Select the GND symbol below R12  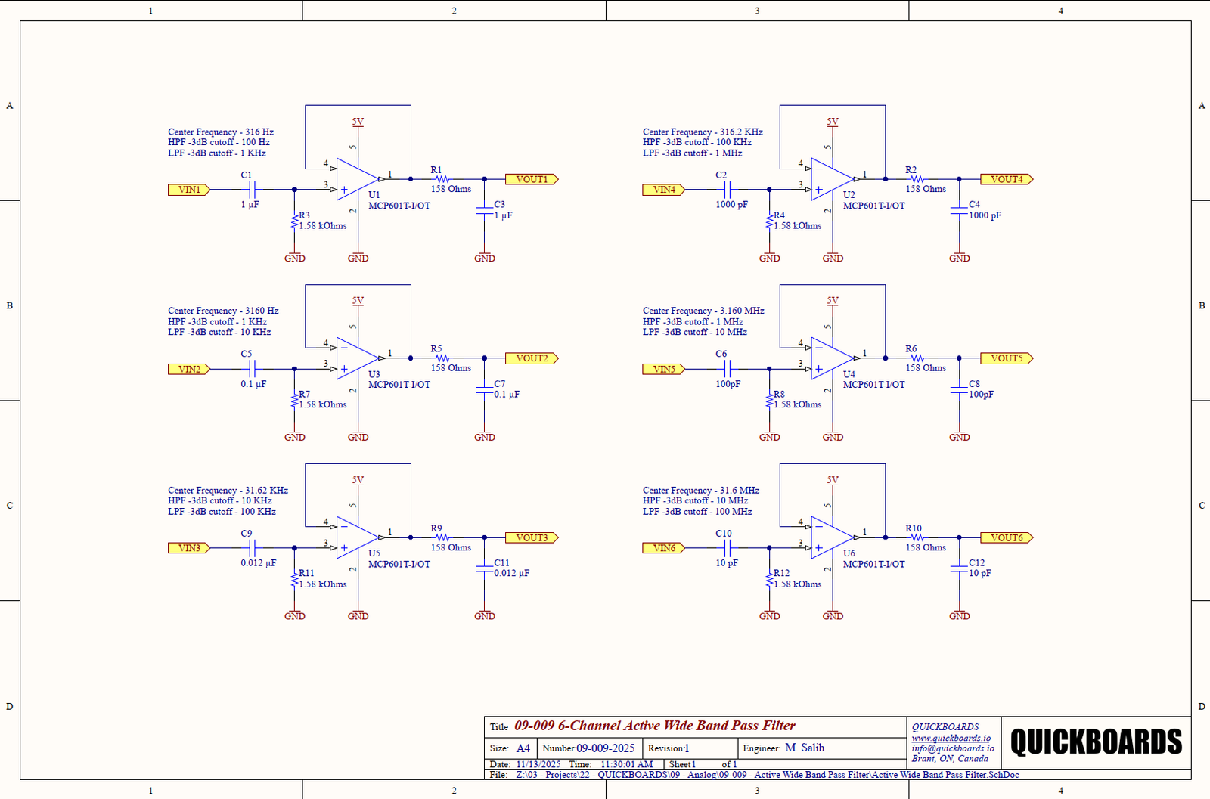pos(769,614)
